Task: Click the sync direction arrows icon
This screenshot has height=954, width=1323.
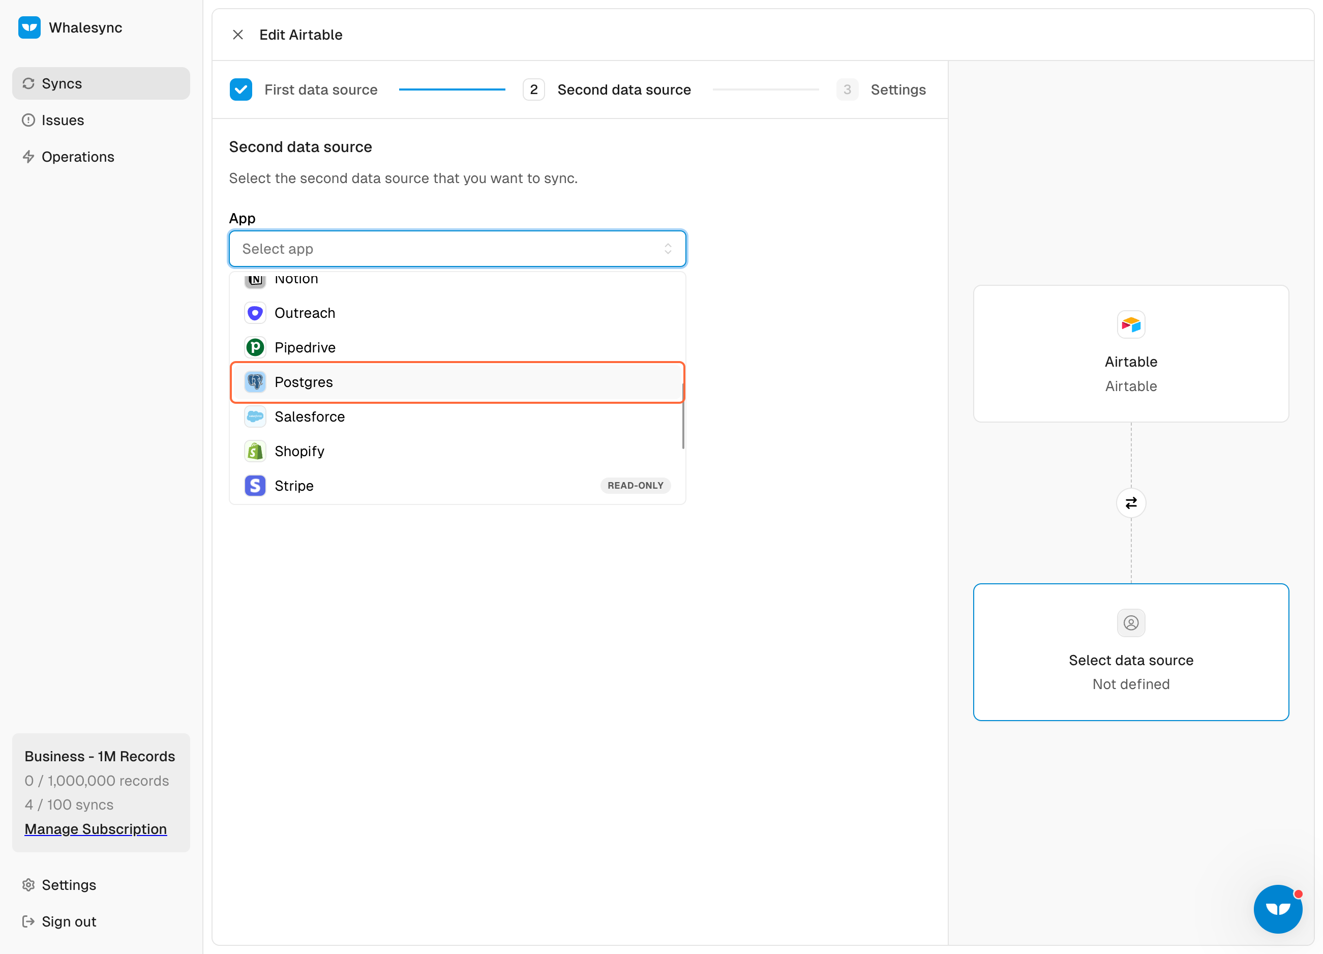Action: pyautogui.click(x=1130, y=503)
